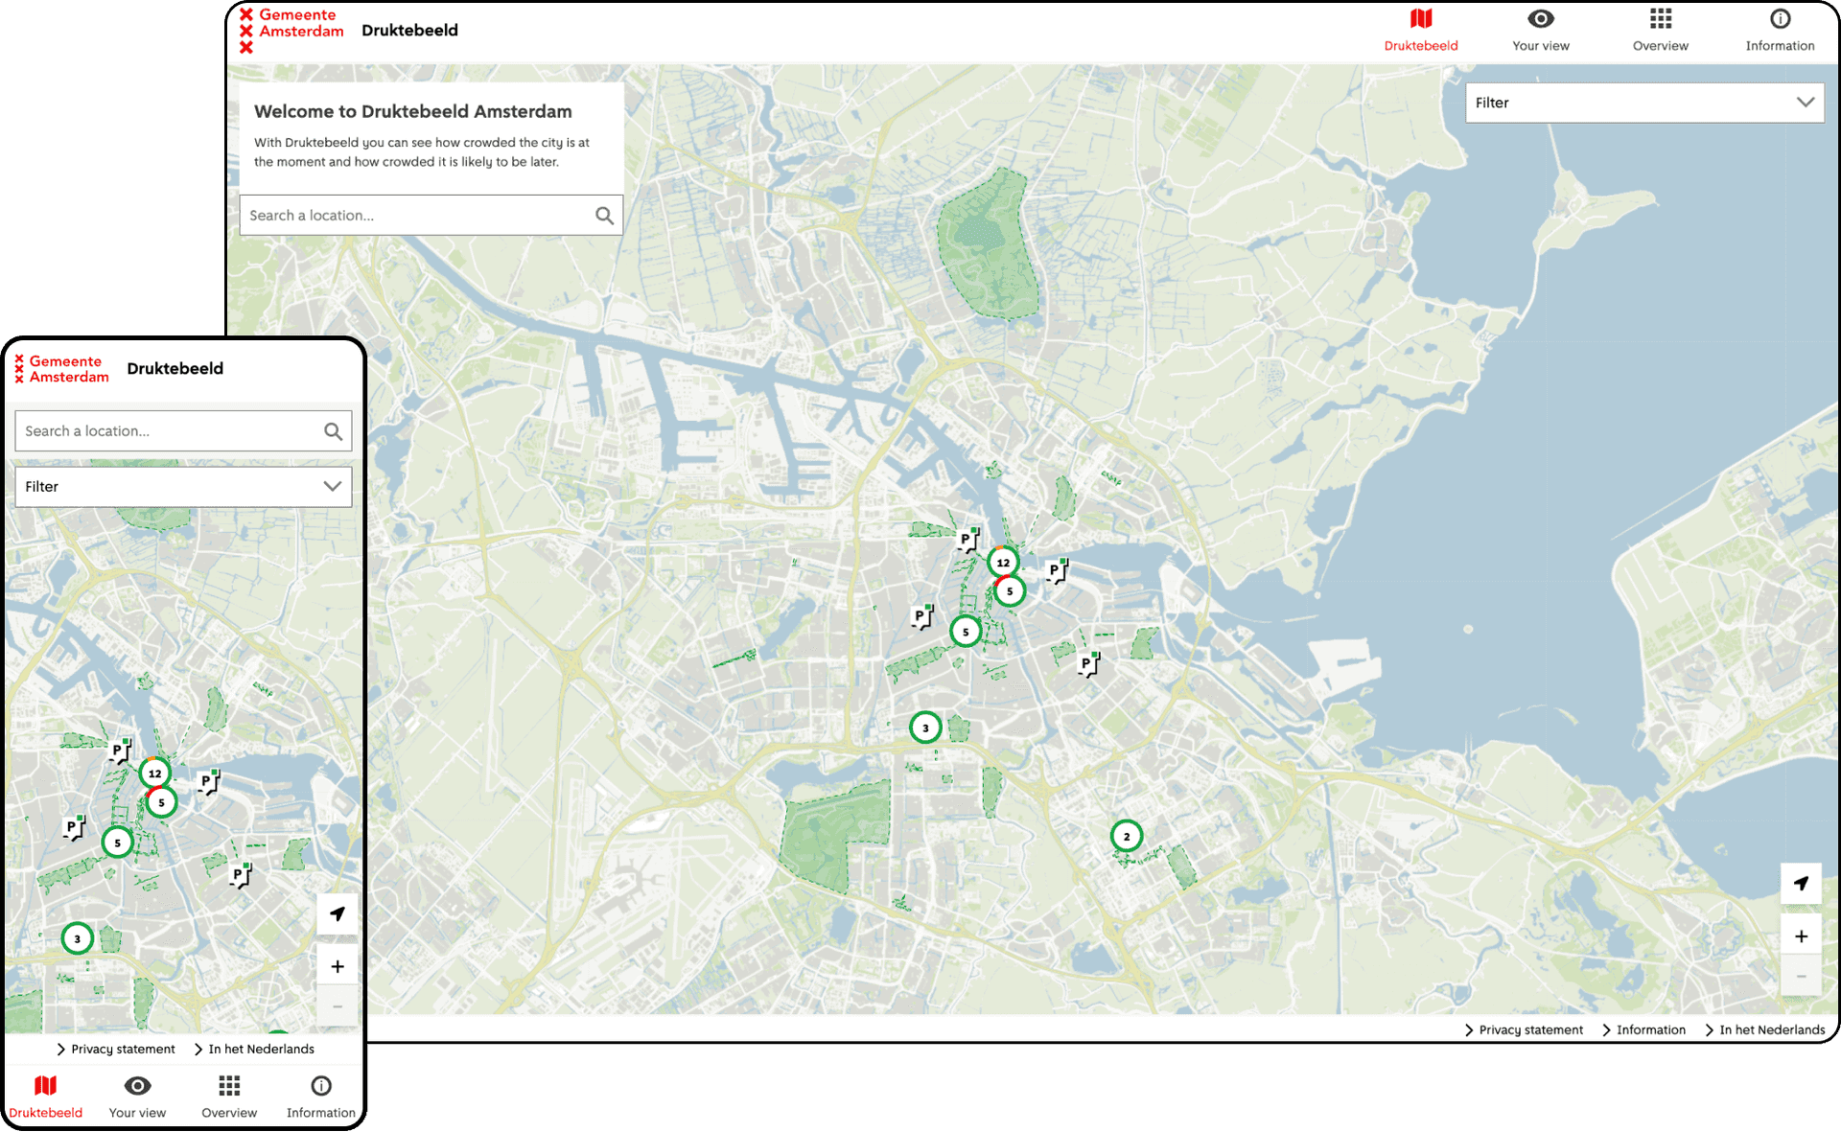Screen dimensions: 1841x1132
Task: Select cluster marker 12 on desktop map
Action: [1003, 563]
